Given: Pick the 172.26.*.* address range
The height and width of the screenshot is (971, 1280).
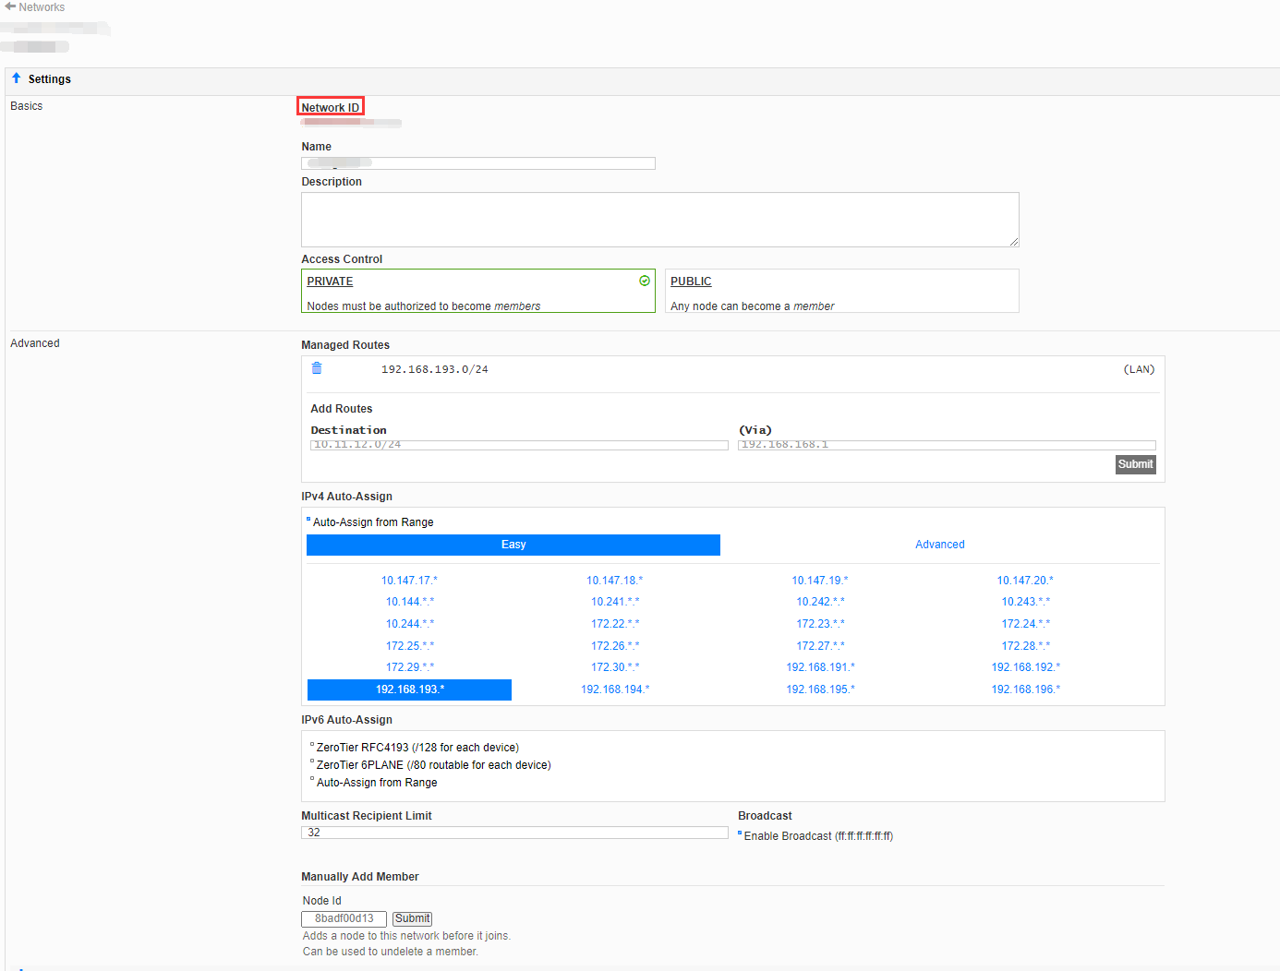Looking at the screenshot, I should pos(615,646).
